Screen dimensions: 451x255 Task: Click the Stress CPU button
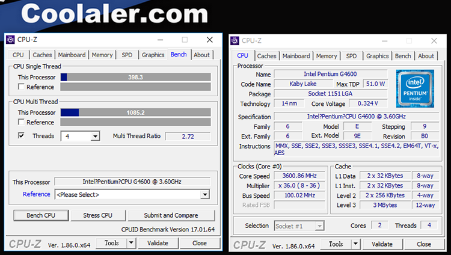tap(98, 215)
